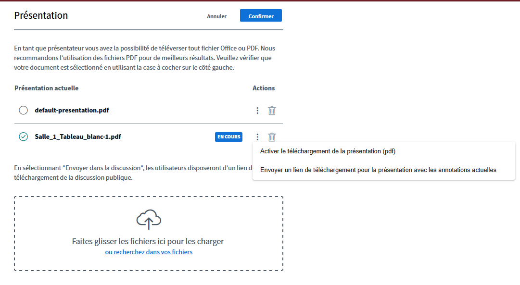520x285 pixels.
Task: Click the file name default-presentation.pdf
Action: point(72,111)
